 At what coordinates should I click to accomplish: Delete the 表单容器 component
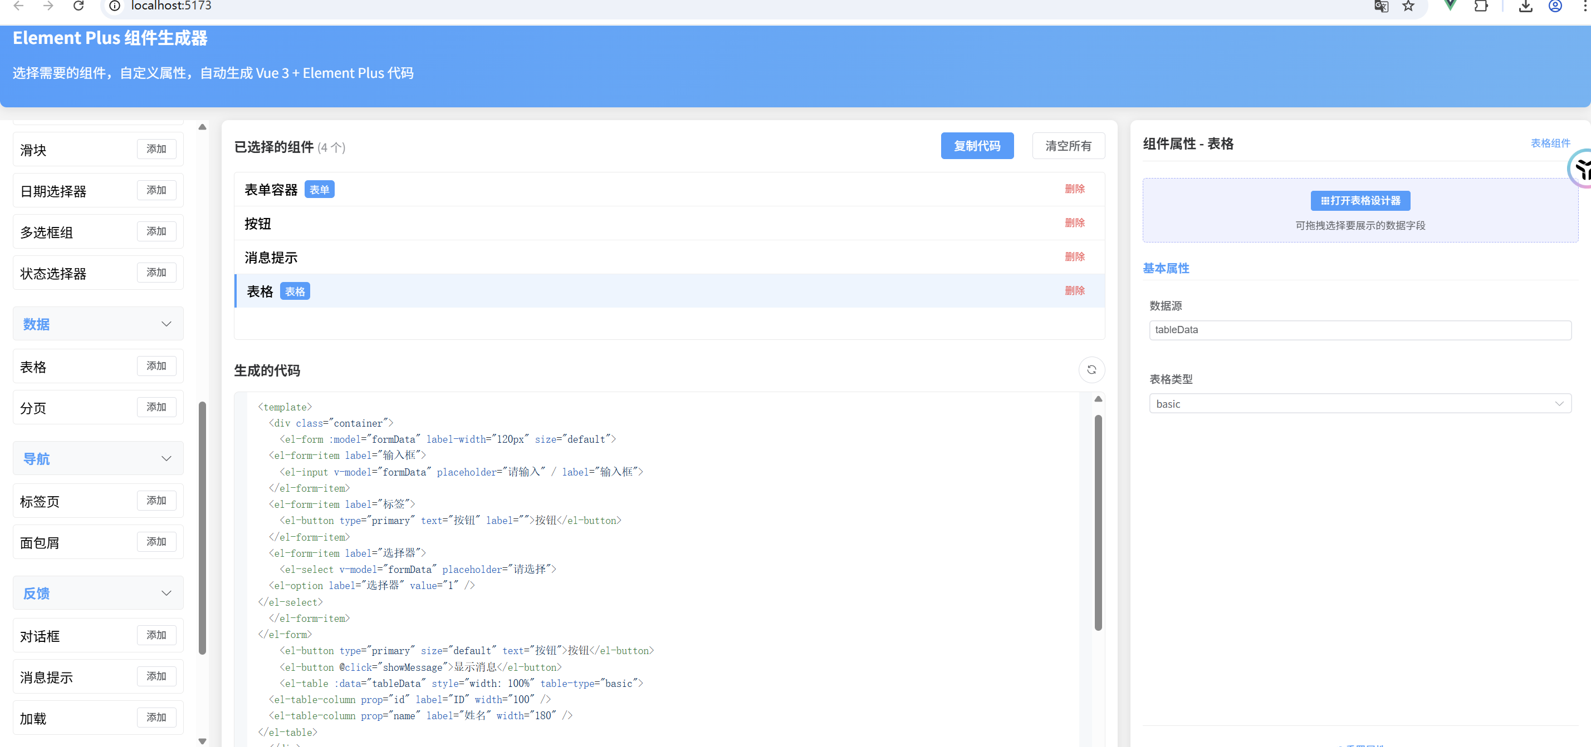tap(1074, 189)
